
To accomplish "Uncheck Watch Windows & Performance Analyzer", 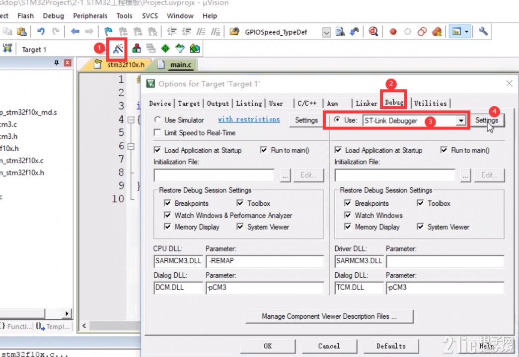I will (167, 215).
